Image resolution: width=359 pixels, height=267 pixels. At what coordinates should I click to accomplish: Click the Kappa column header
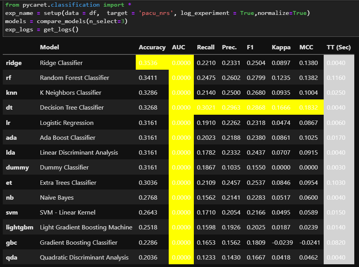pyautogui.click(x=281, y=47)
